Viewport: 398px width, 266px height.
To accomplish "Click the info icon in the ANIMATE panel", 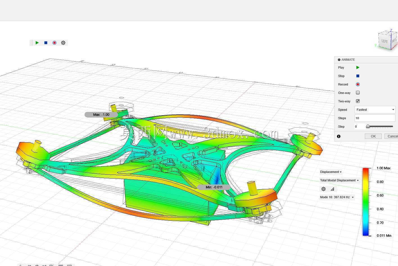I will [339, 136].
